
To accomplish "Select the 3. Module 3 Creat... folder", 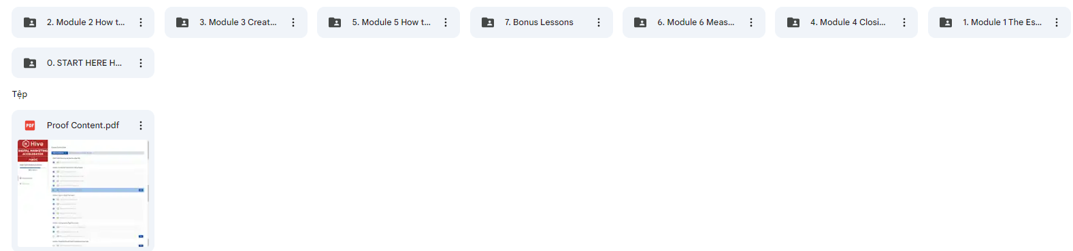I will (x=235, y=22).
